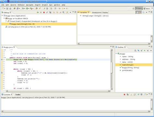Toggle Use Step Filters in Debug view
Viewport: 154px width, 117px height.
(67, 12)
